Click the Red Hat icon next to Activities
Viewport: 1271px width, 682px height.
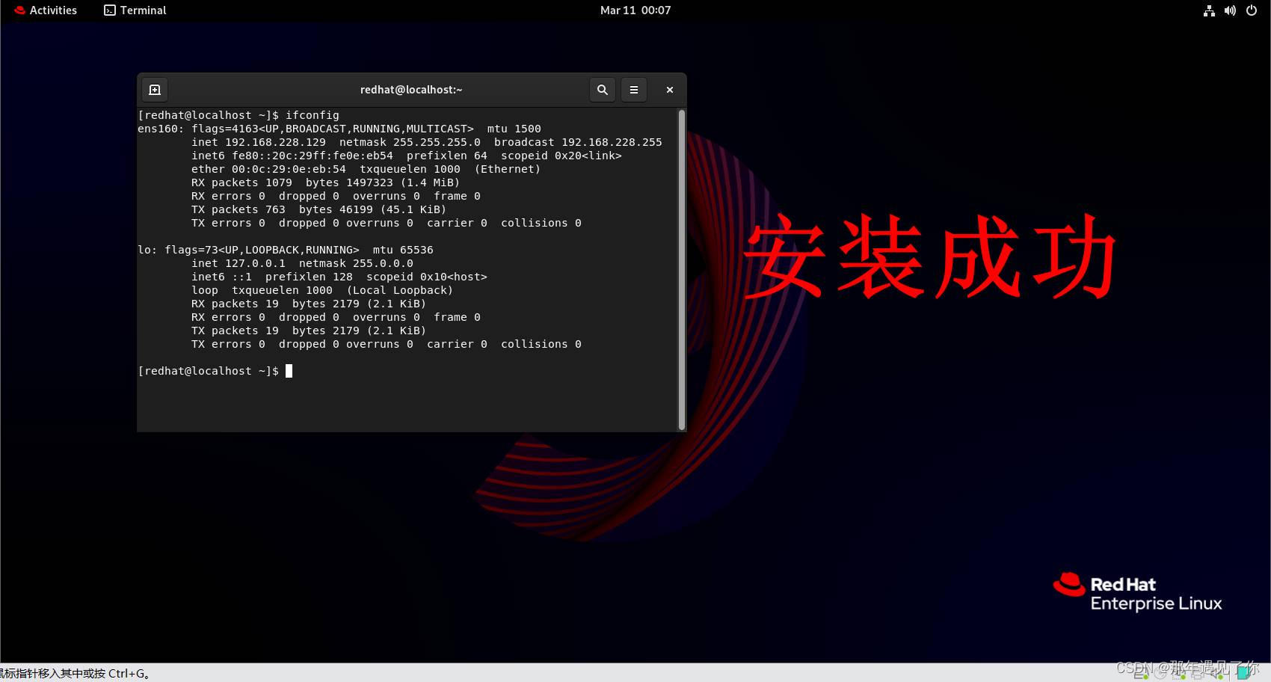[x=19, y=10]
